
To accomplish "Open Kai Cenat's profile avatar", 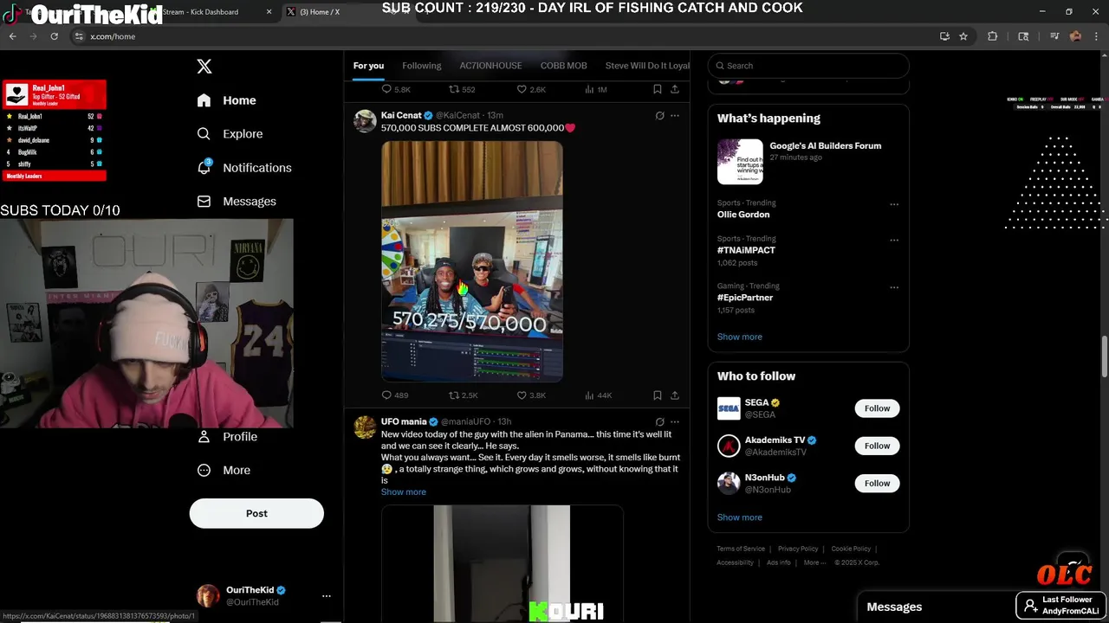I will pos(365,120).
